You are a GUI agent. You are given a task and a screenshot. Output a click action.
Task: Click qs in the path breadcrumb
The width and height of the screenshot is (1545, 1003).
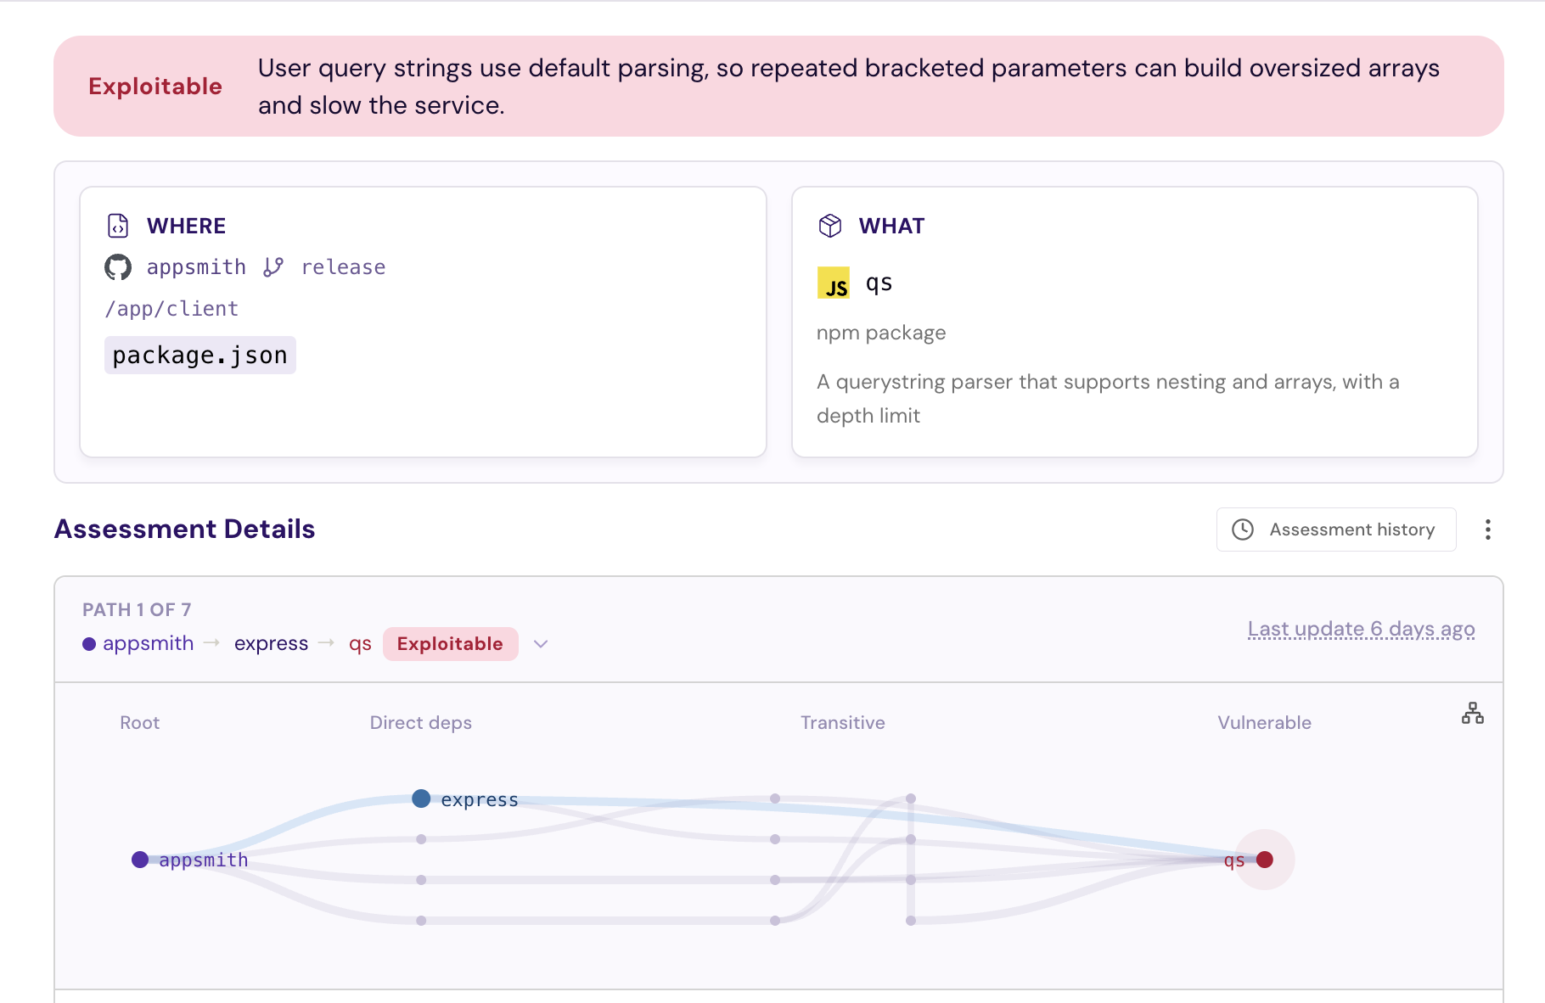pos(360,644)
